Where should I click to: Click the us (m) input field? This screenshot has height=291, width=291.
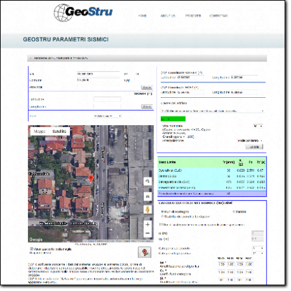tap(257, 239)
